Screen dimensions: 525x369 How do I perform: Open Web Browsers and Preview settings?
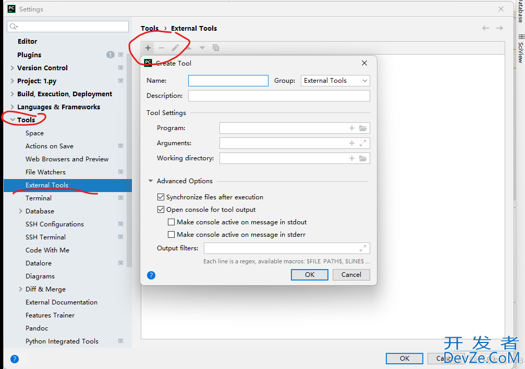point(67,159)
